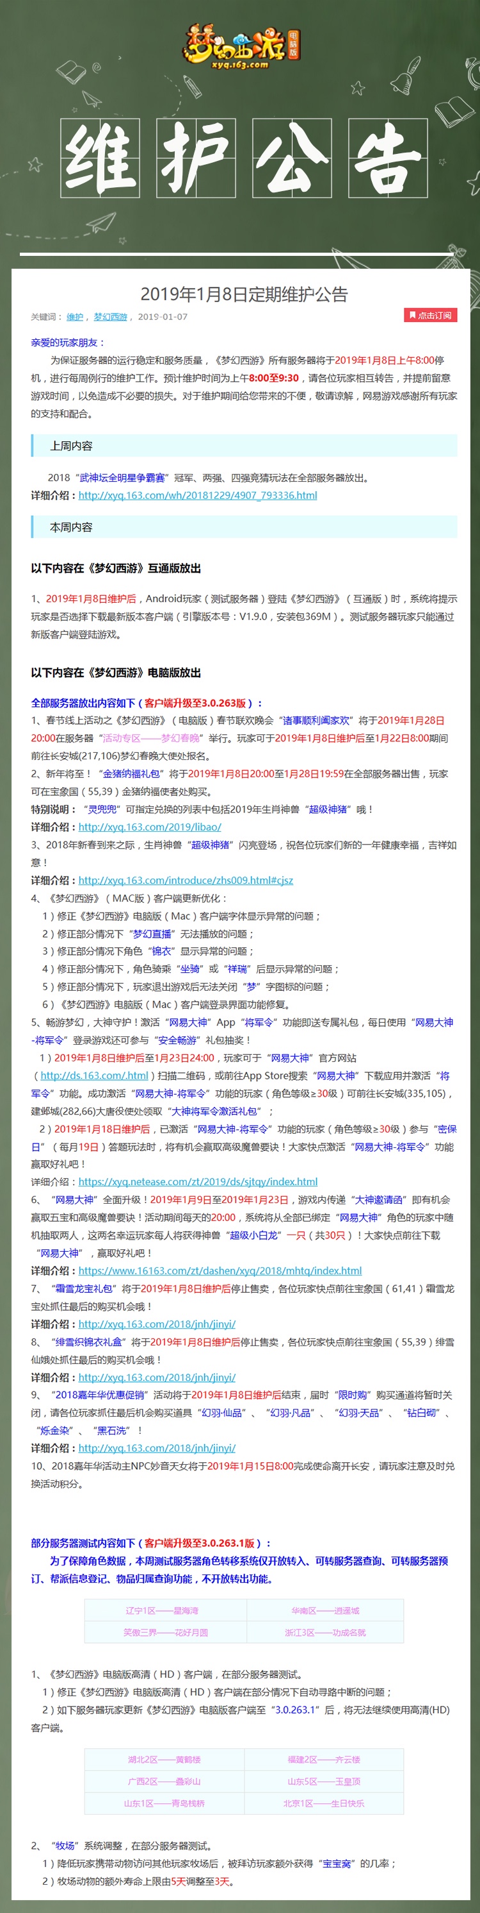Click the 大神邀请函 blue text
This screenshot has width=480, height=1913.
[378, 1199]
